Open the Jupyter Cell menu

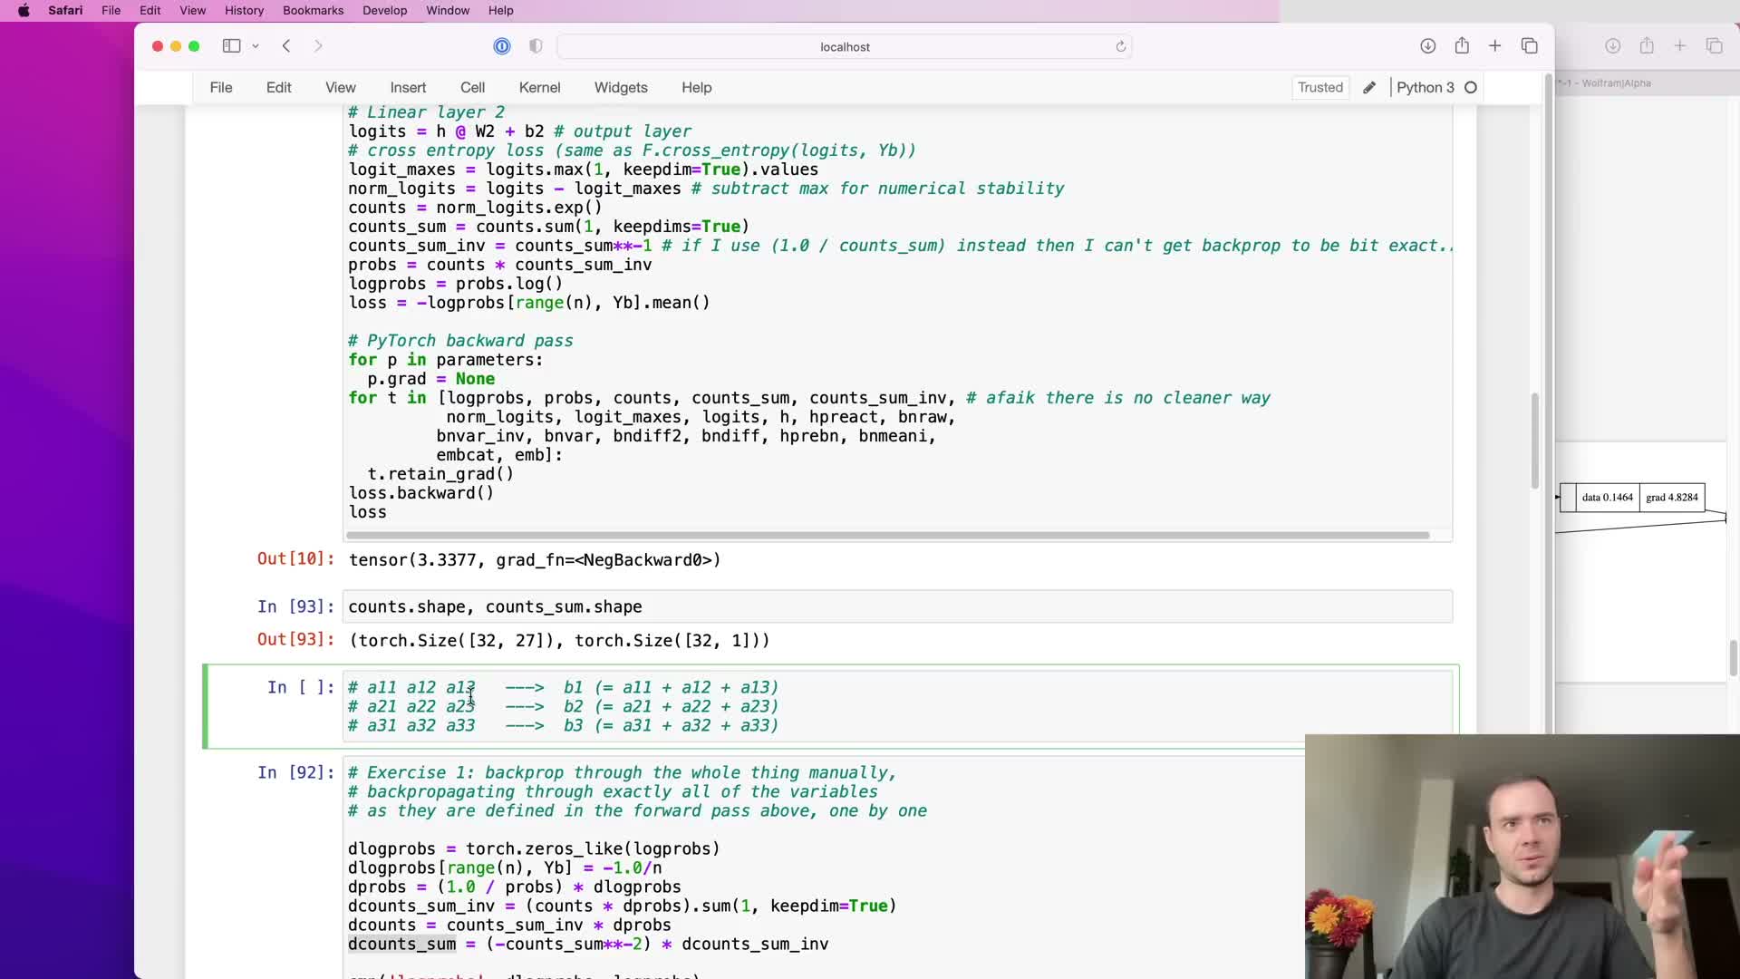[472, 88]
